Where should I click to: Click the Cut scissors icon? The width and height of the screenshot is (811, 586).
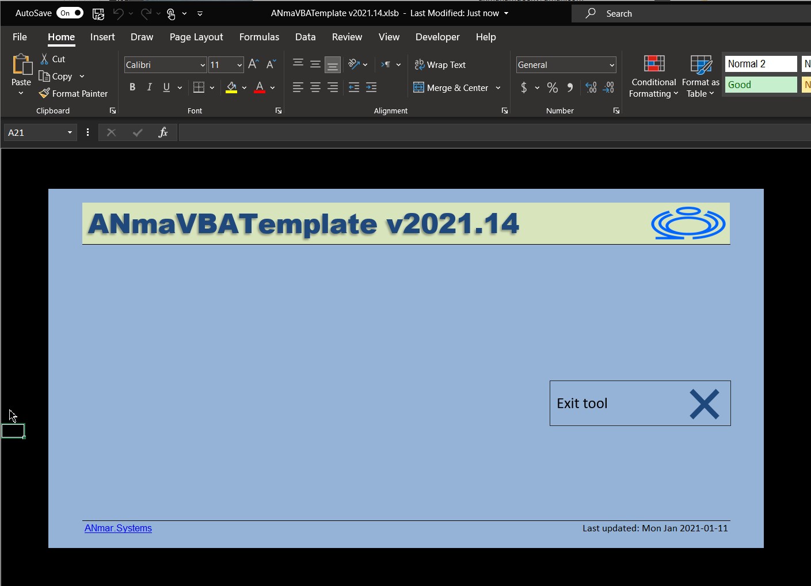(x=44, y=59)
